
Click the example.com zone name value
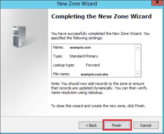click(80, 47)
